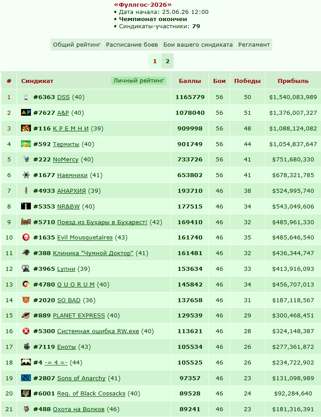321x417 pixels.
Task: Click the -= 4 =- panda icon
Action: point(26,362)
